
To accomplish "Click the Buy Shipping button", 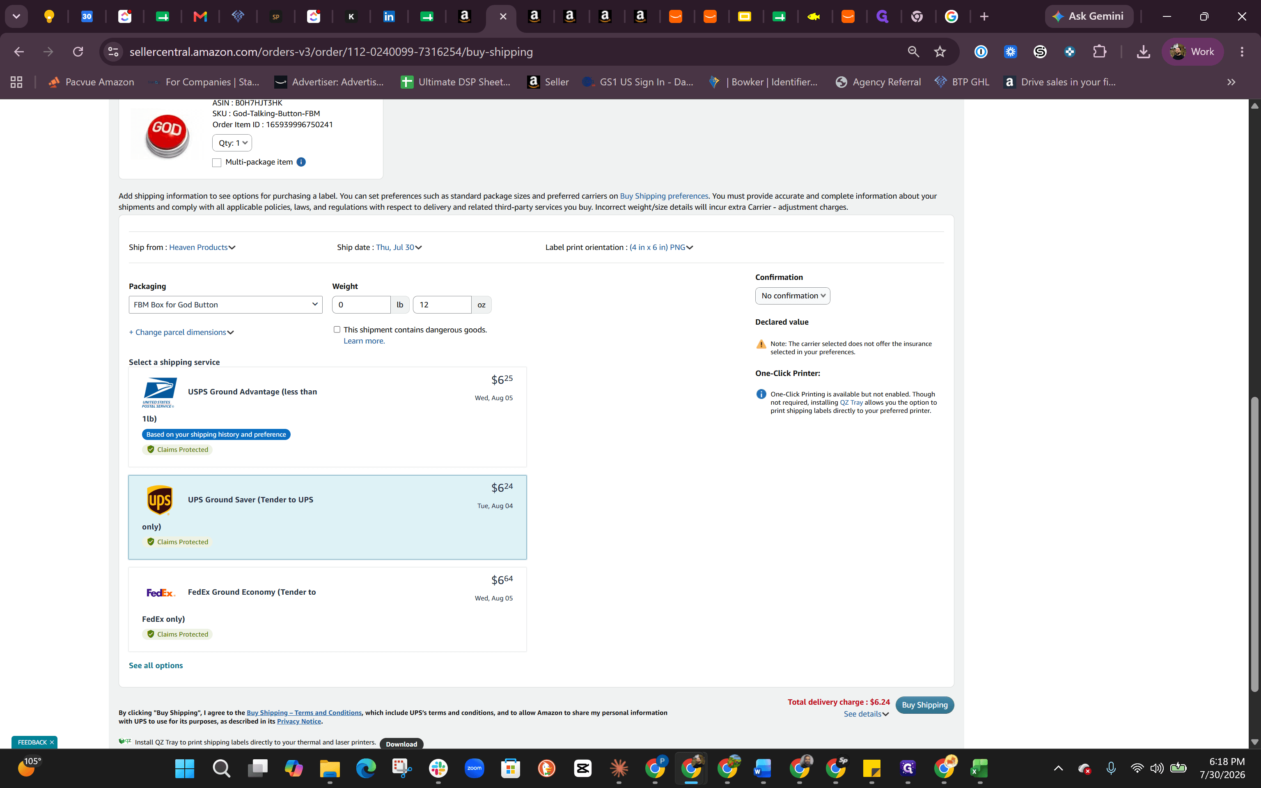I will tap(924, 705).
